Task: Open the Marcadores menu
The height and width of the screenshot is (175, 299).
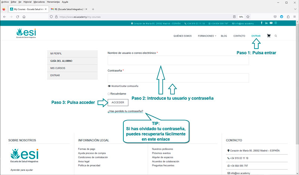Action: coord(39,2)
